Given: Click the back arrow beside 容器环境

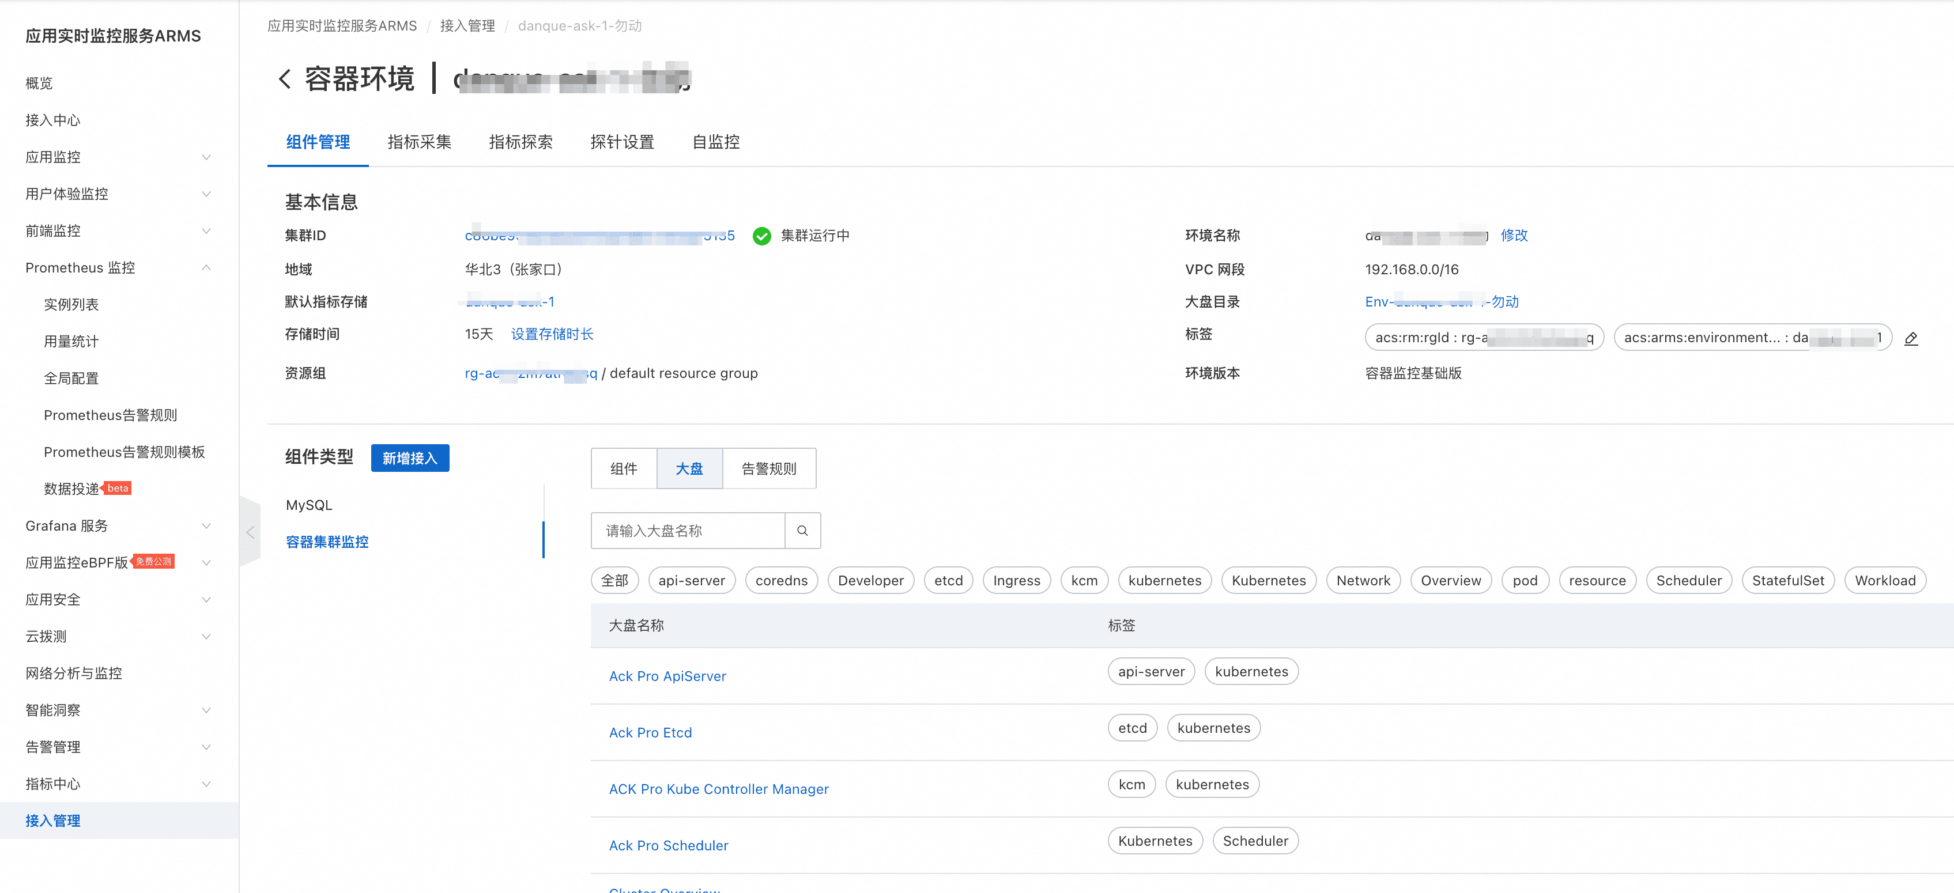Looking at the screenshot, I should pyautogui.click(x=284, y=79).
